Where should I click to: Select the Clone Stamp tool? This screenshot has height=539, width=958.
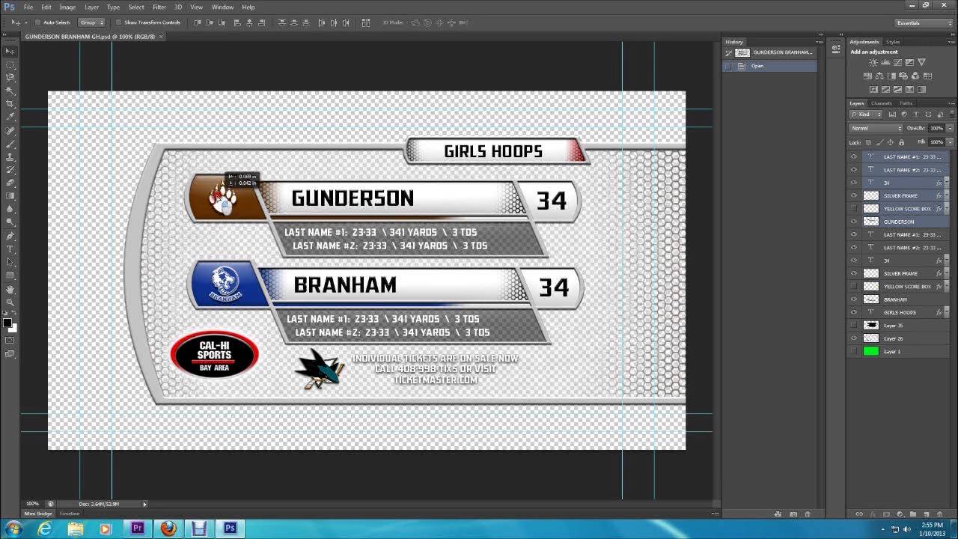point(10,156)
